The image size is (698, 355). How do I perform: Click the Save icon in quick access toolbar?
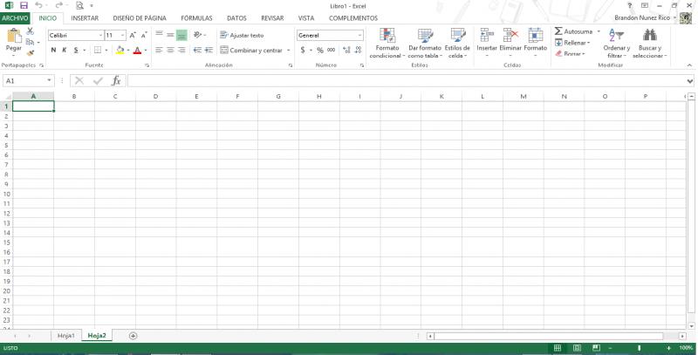(x=24, y=5)
